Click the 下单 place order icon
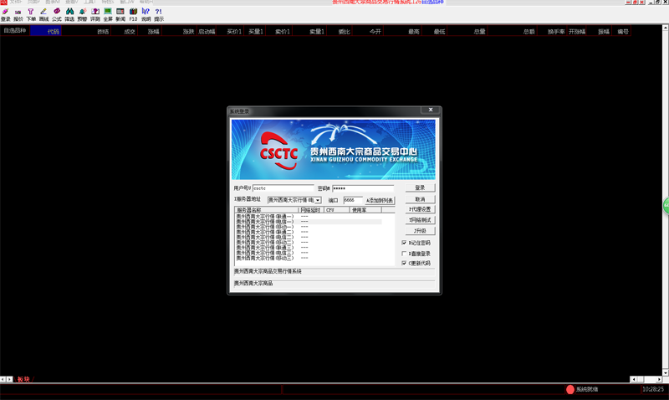The height and width of the screenshot is (400, 669). [x=31, y=14]
